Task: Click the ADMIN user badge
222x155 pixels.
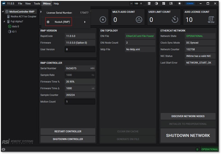Action: point(190,4)
